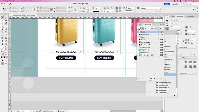
Task: Click BUY ONLINE under Awesome Aqua
Action: click(x=104, y=58)
